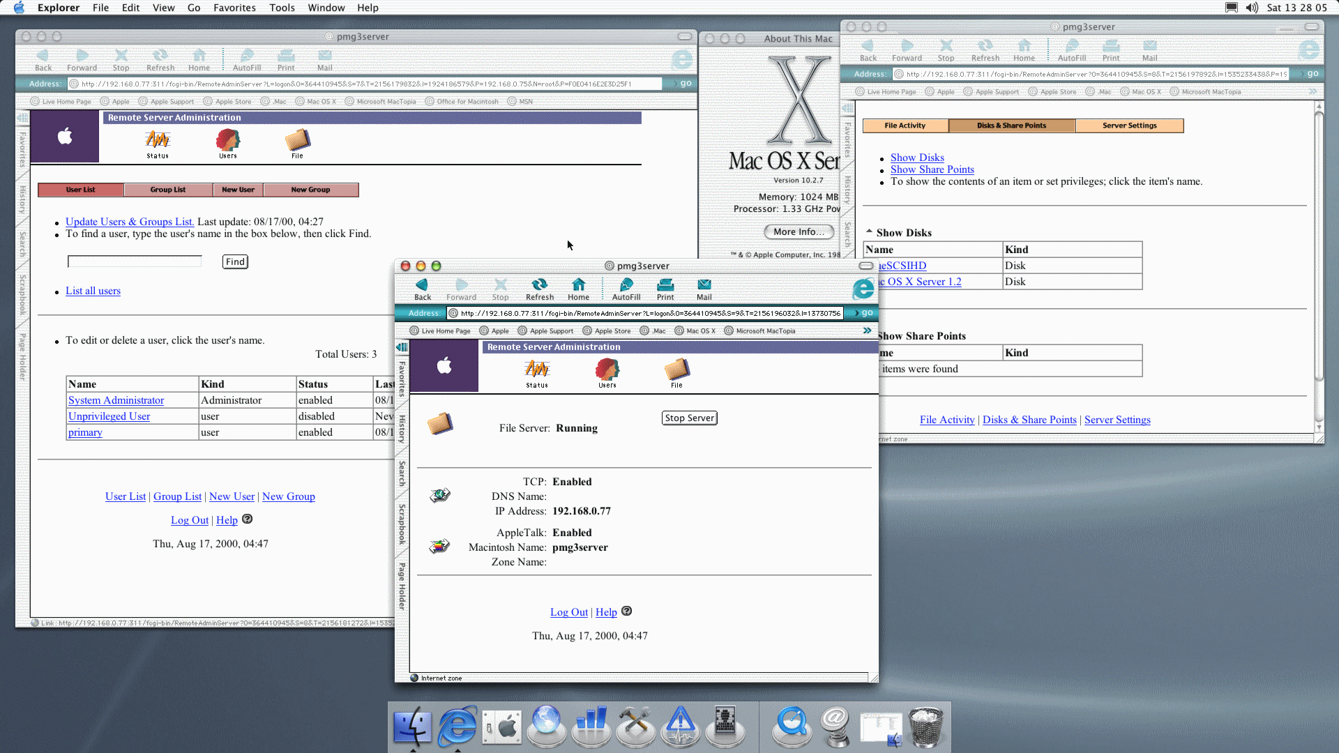This screenshot has height=753, width=1339.
Task: Open the Apple menu
Action: click(x=19, y=8)
